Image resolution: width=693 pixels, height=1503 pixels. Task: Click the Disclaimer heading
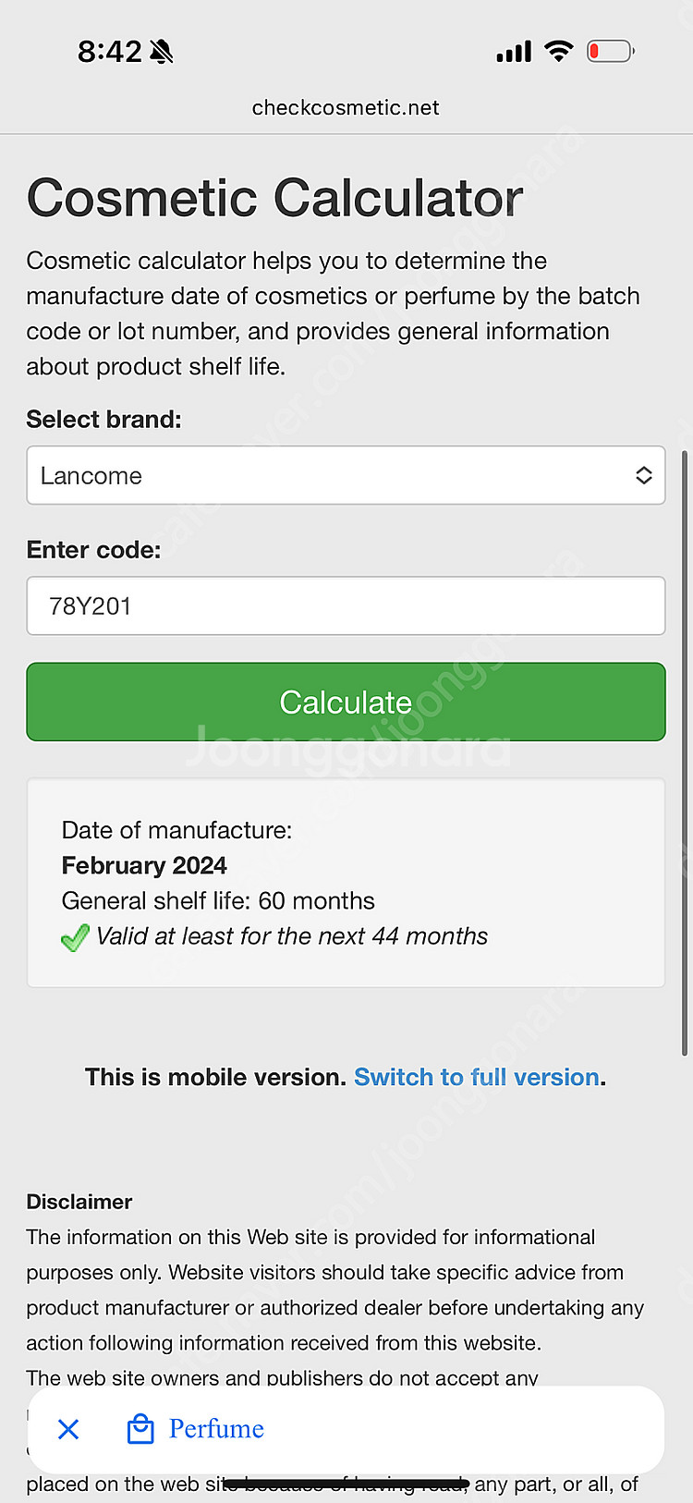click(79, 1202)
